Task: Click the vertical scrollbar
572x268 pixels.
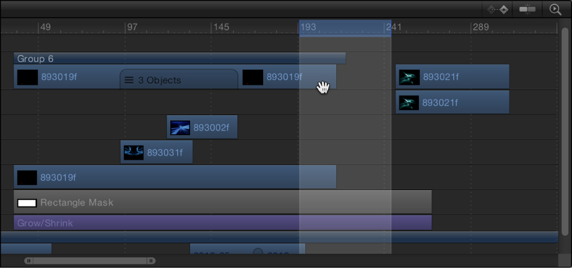Action: [565, 132]
